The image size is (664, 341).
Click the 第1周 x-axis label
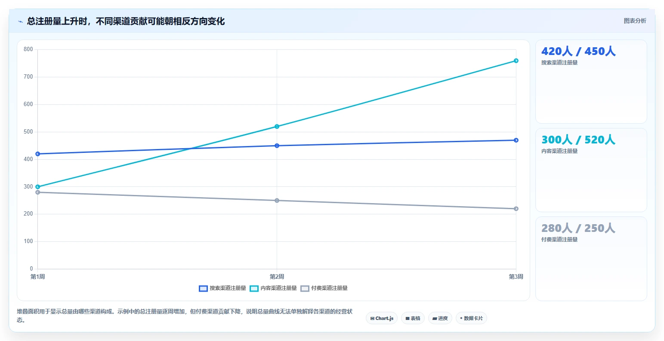(x=38, y=277)
